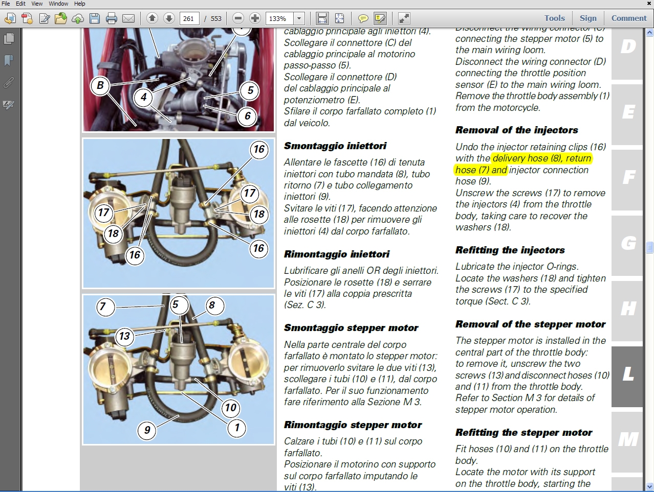The height and width of the screenshot is (492, 654).
Task: Zoom out with the minus button
Action: [x=238, y=18]
